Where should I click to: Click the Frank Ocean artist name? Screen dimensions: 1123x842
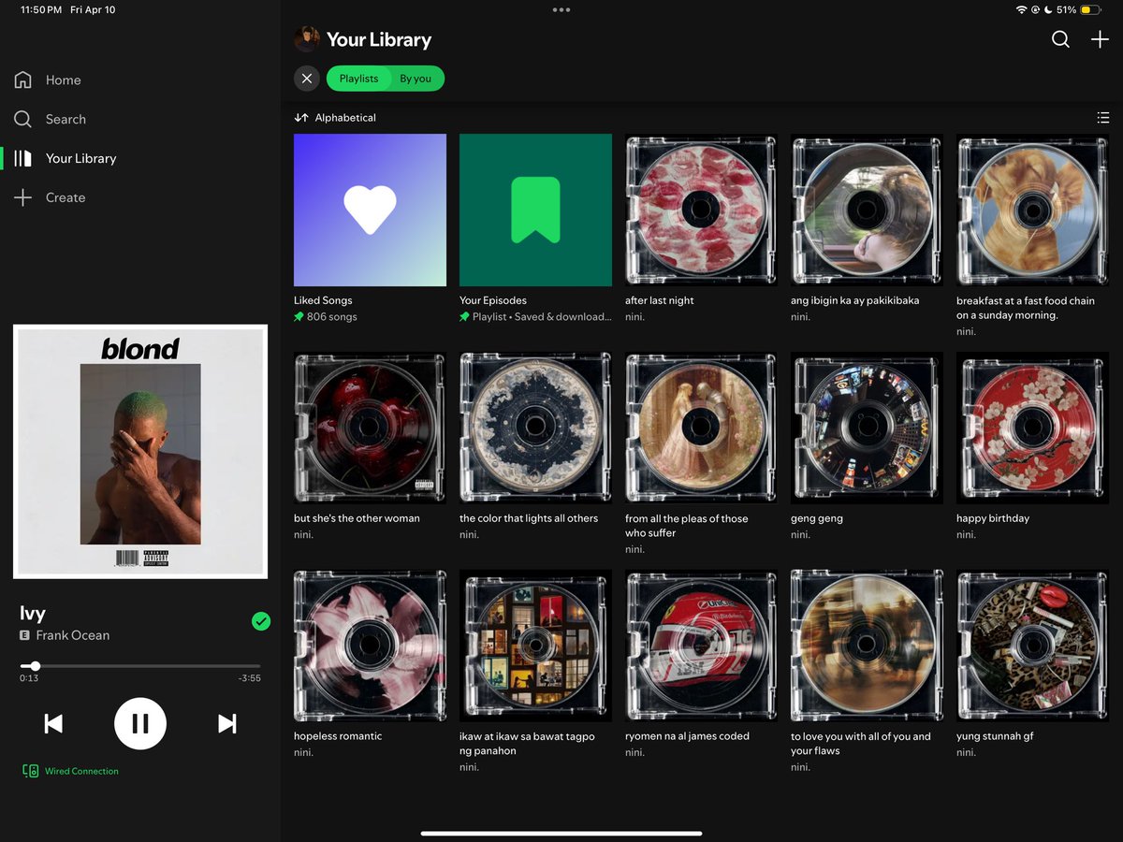point(73,635)
